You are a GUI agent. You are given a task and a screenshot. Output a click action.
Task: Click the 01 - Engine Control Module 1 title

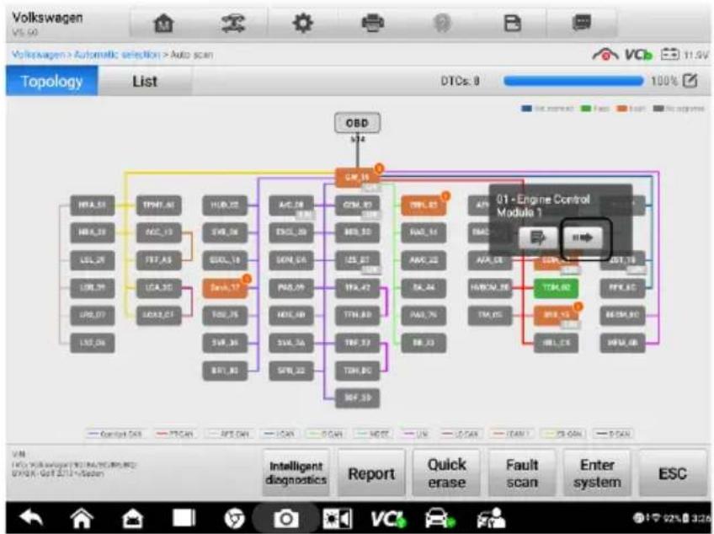[543, 206]
